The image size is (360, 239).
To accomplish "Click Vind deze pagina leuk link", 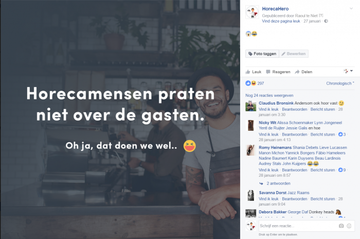I will tap(281, 21).
